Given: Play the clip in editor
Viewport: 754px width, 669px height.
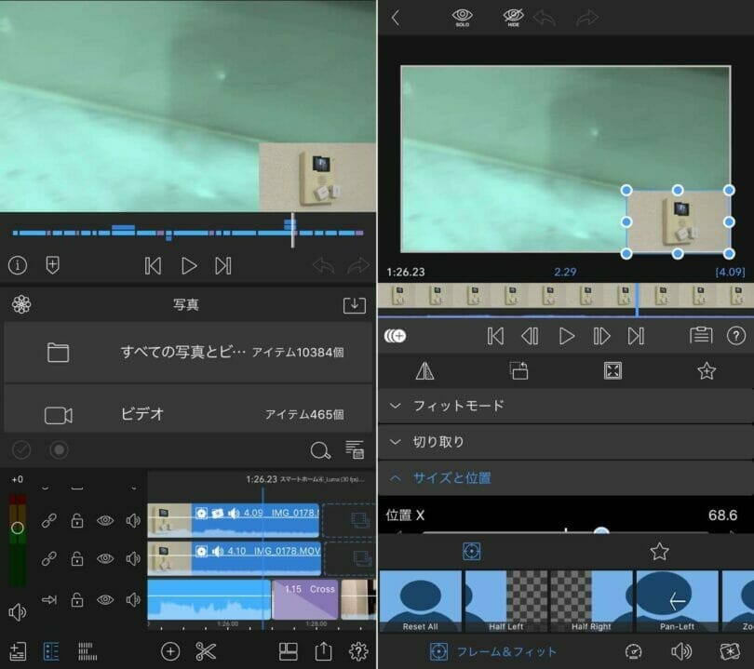Looking at the screenshot, I should click(x=567, y=336).
